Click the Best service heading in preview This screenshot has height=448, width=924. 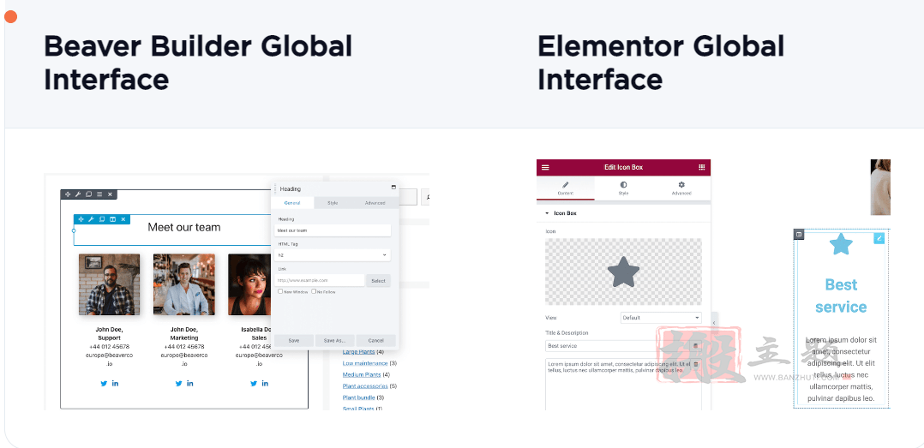[x=841, y=296]
